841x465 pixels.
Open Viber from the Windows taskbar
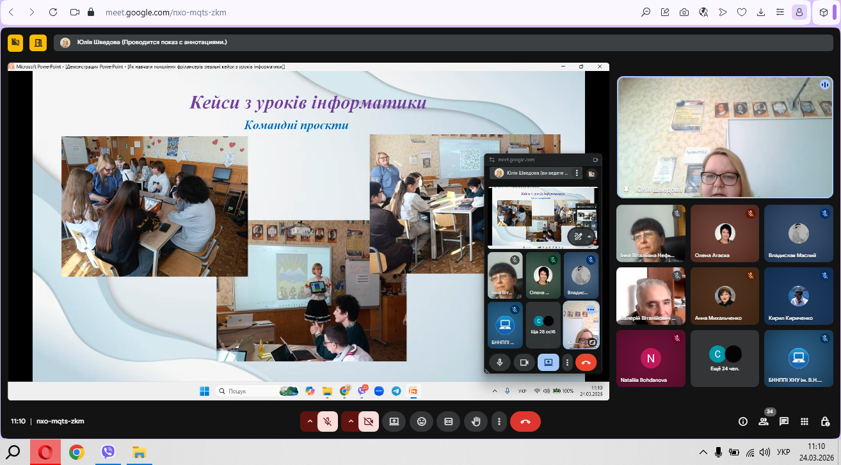coord(108,452)
